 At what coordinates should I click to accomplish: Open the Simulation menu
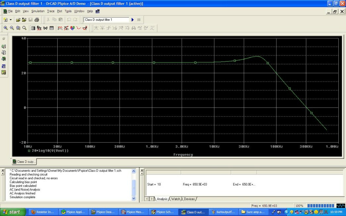(38, 11)
